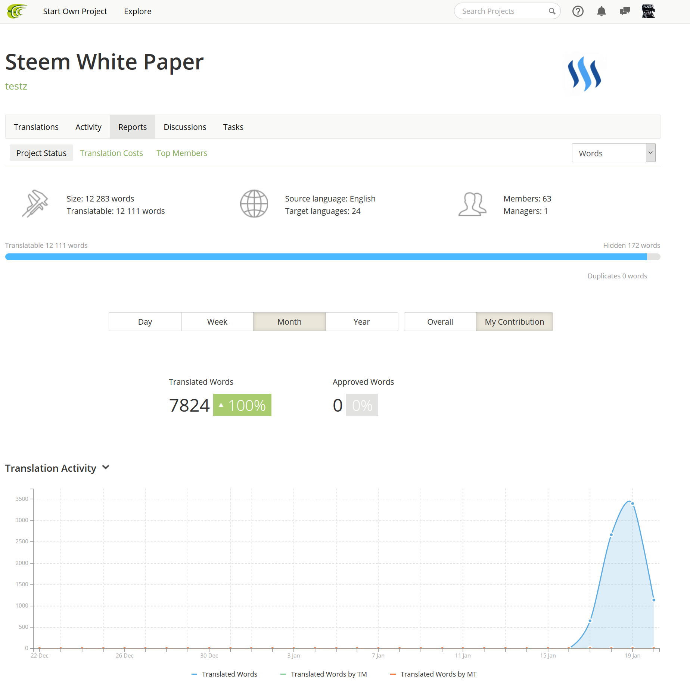Click the 'Hidden 172 words' label
This screenshot has height=693, width=690.
[x=632, y=245]
